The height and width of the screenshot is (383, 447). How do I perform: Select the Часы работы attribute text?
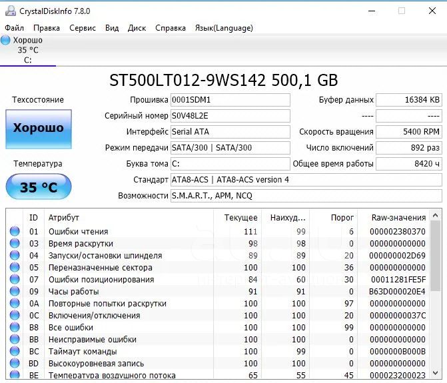pyautogui.click(x=73, y=292)
